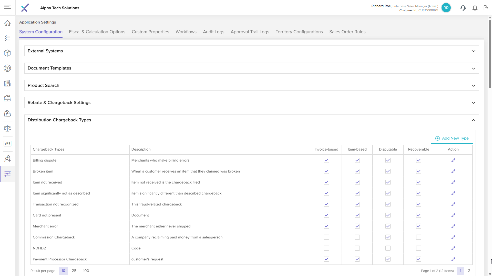This screenshot has width=492, height=276.
Task: Expand Rebate & Chargeback Settings
Action: (473, 103)
